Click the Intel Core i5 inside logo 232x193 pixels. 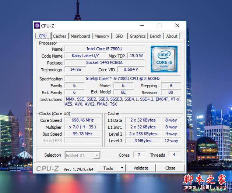click(164, 59)
